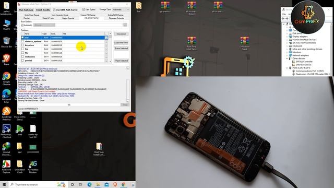Click the Load from RAW button

tap(122, 43)
